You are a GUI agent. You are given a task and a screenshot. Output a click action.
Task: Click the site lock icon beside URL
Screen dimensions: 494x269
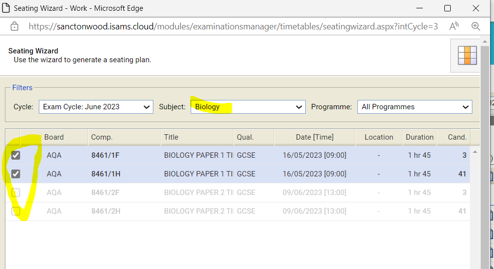pyautogui.click(x=14, y=26)
